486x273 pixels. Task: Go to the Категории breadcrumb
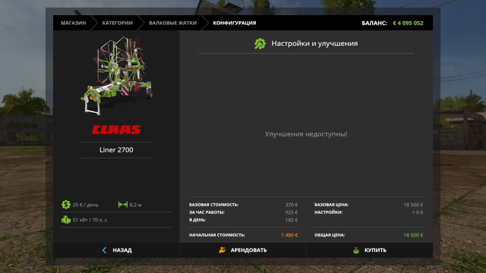pos(117,23)
